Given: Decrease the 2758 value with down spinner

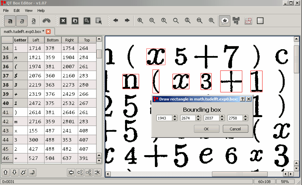Looking at the screenshot, I should 245,119.
